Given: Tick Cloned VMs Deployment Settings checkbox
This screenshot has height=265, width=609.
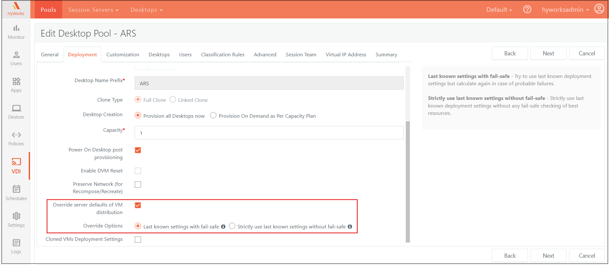Looking at the screenshot, I should click(138, 240).
